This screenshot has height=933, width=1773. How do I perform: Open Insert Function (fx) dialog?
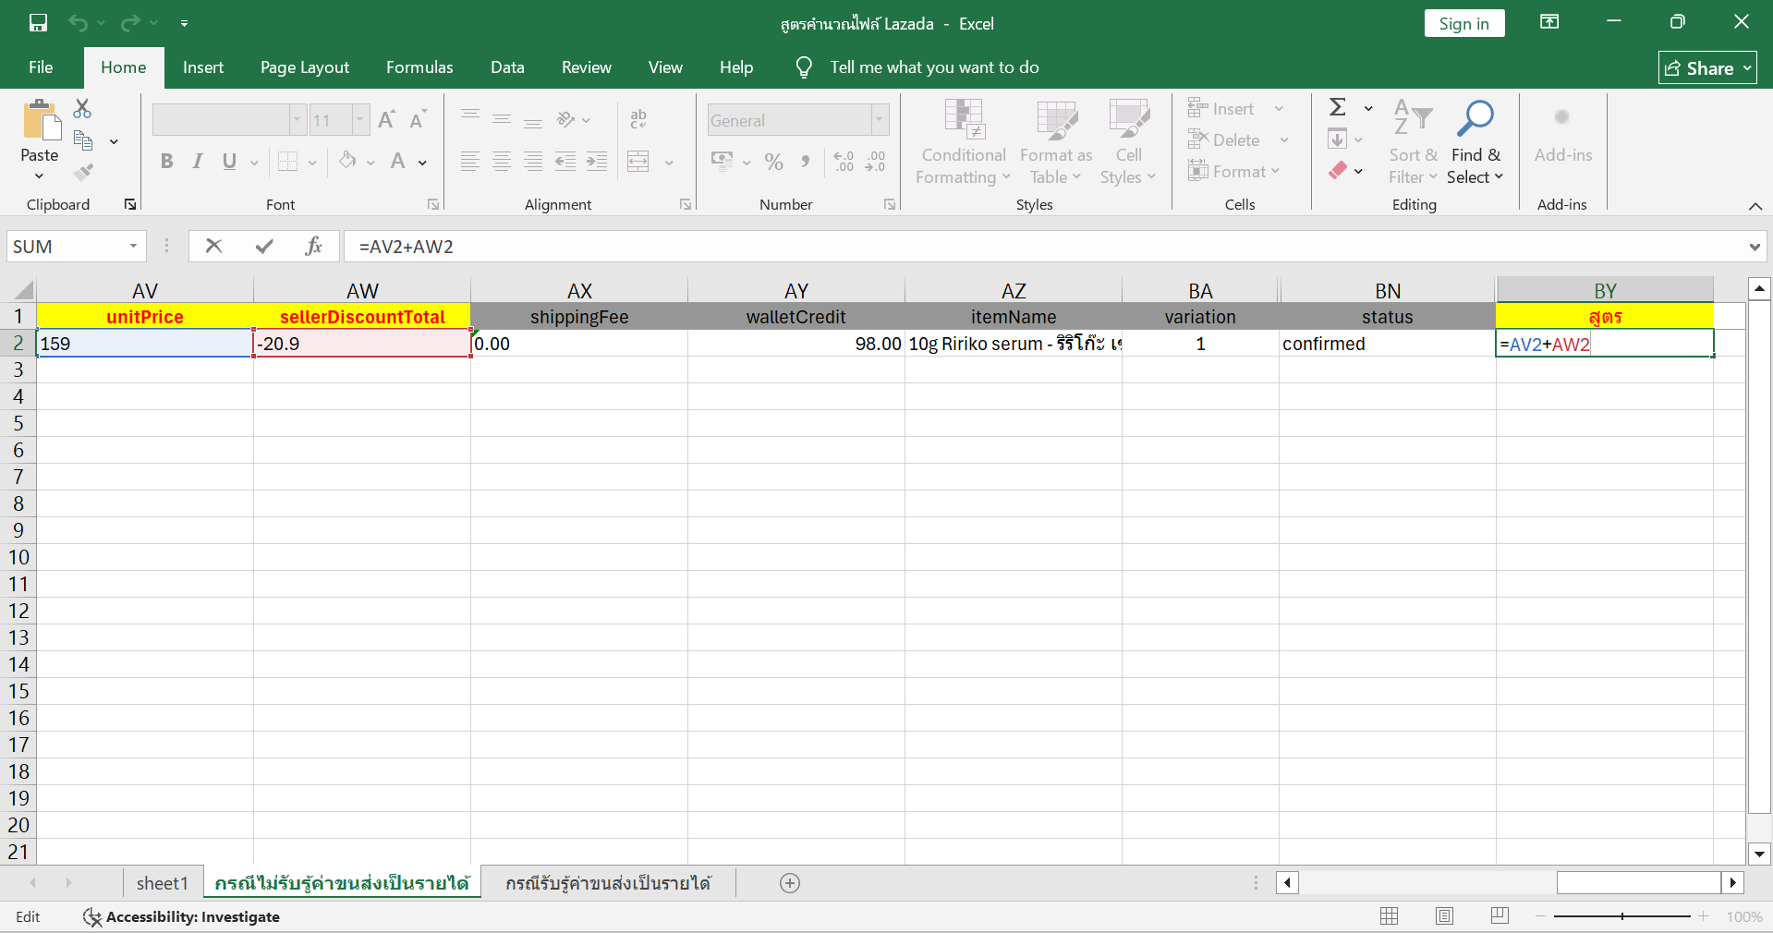coord(314,246)
